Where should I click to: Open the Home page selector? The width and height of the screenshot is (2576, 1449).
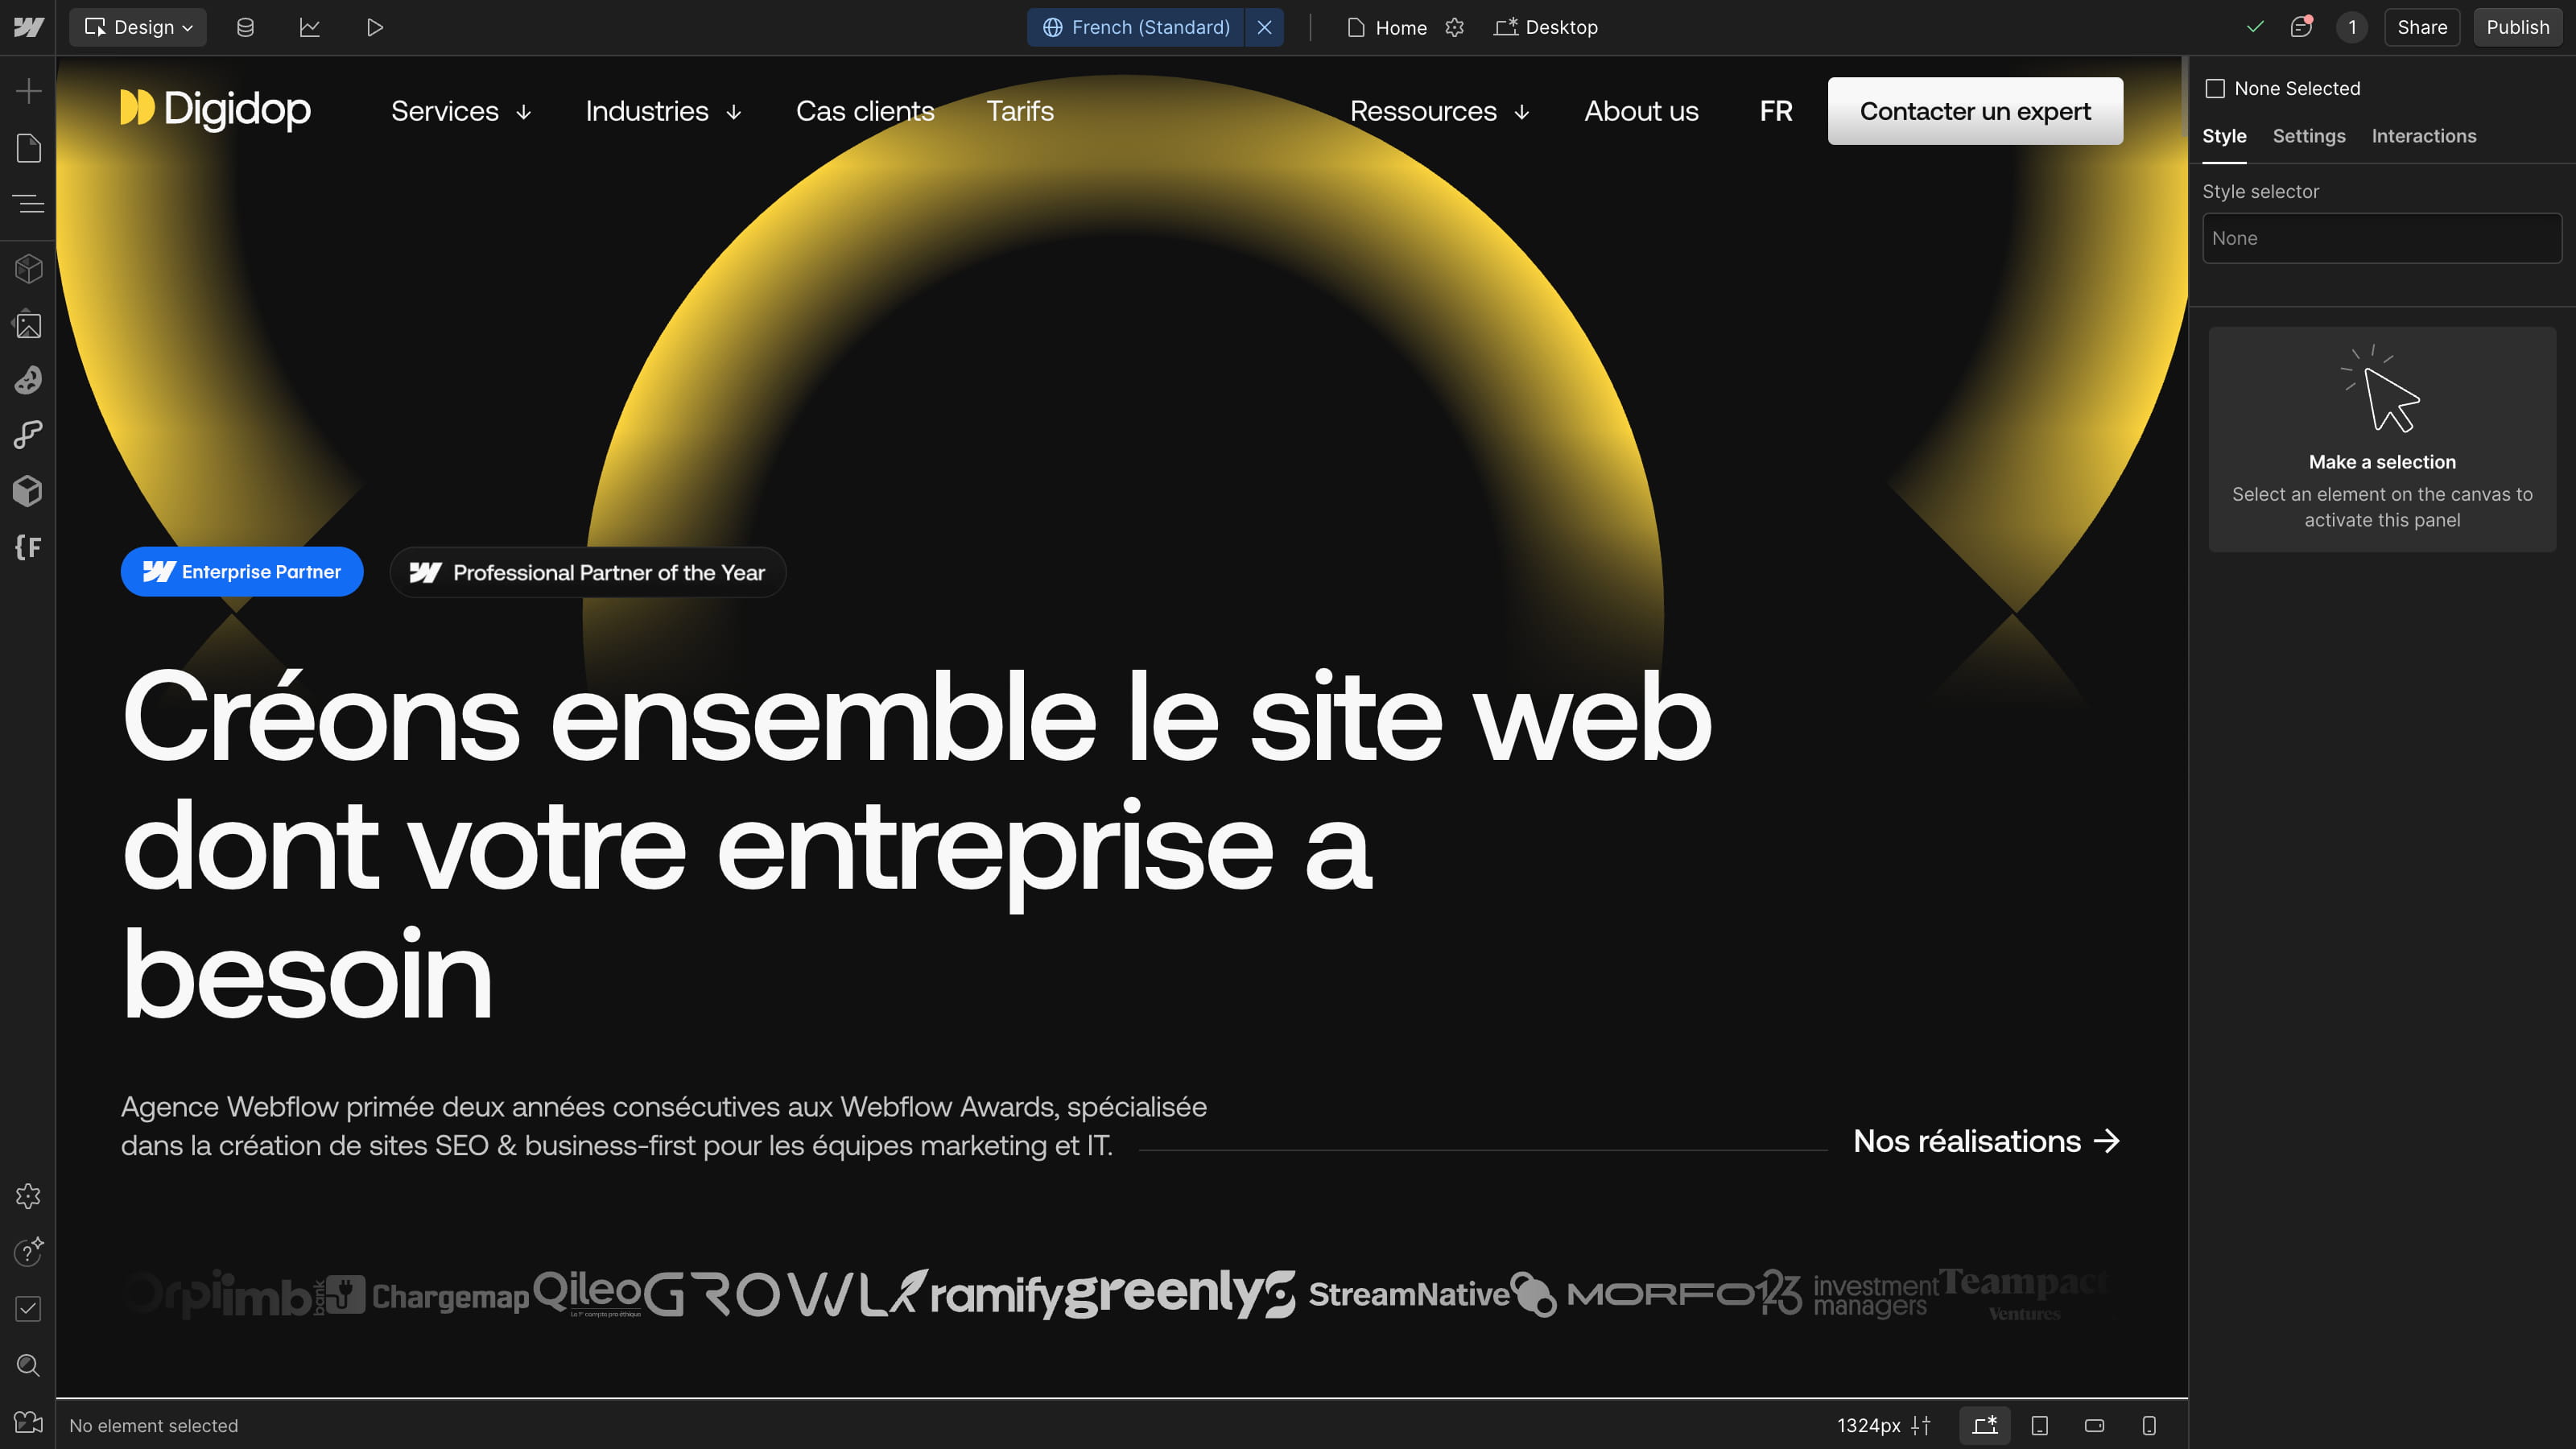[1387, 27]
